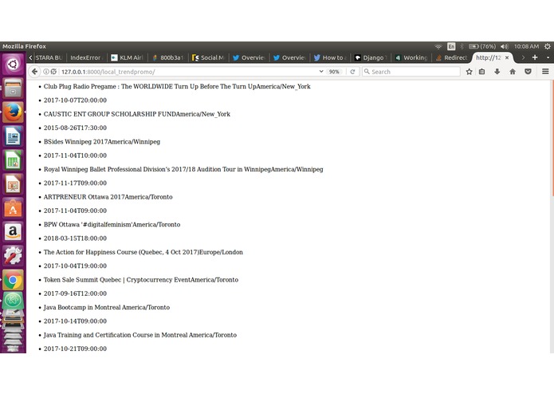
Task: Show later tabs with the right tab arrow
Action: click(x=523, y=57)
